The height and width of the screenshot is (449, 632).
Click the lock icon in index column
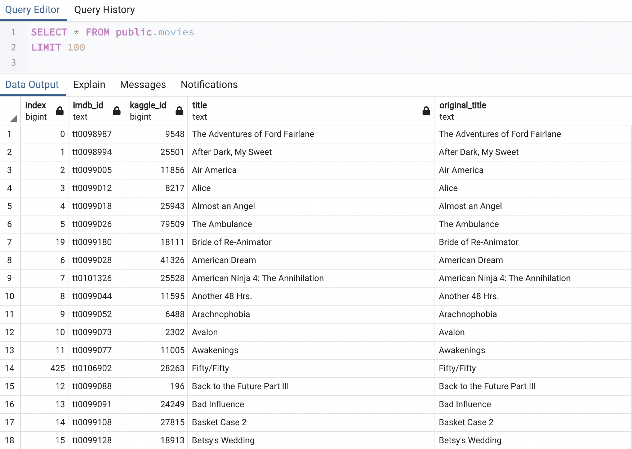60,111
